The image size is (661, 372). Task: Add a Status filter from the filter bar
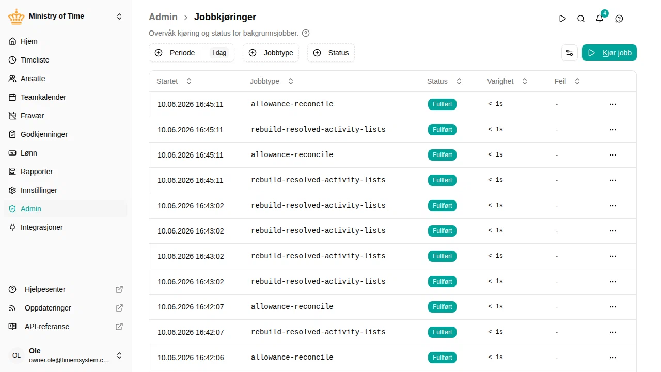click(x=331, y=53)
